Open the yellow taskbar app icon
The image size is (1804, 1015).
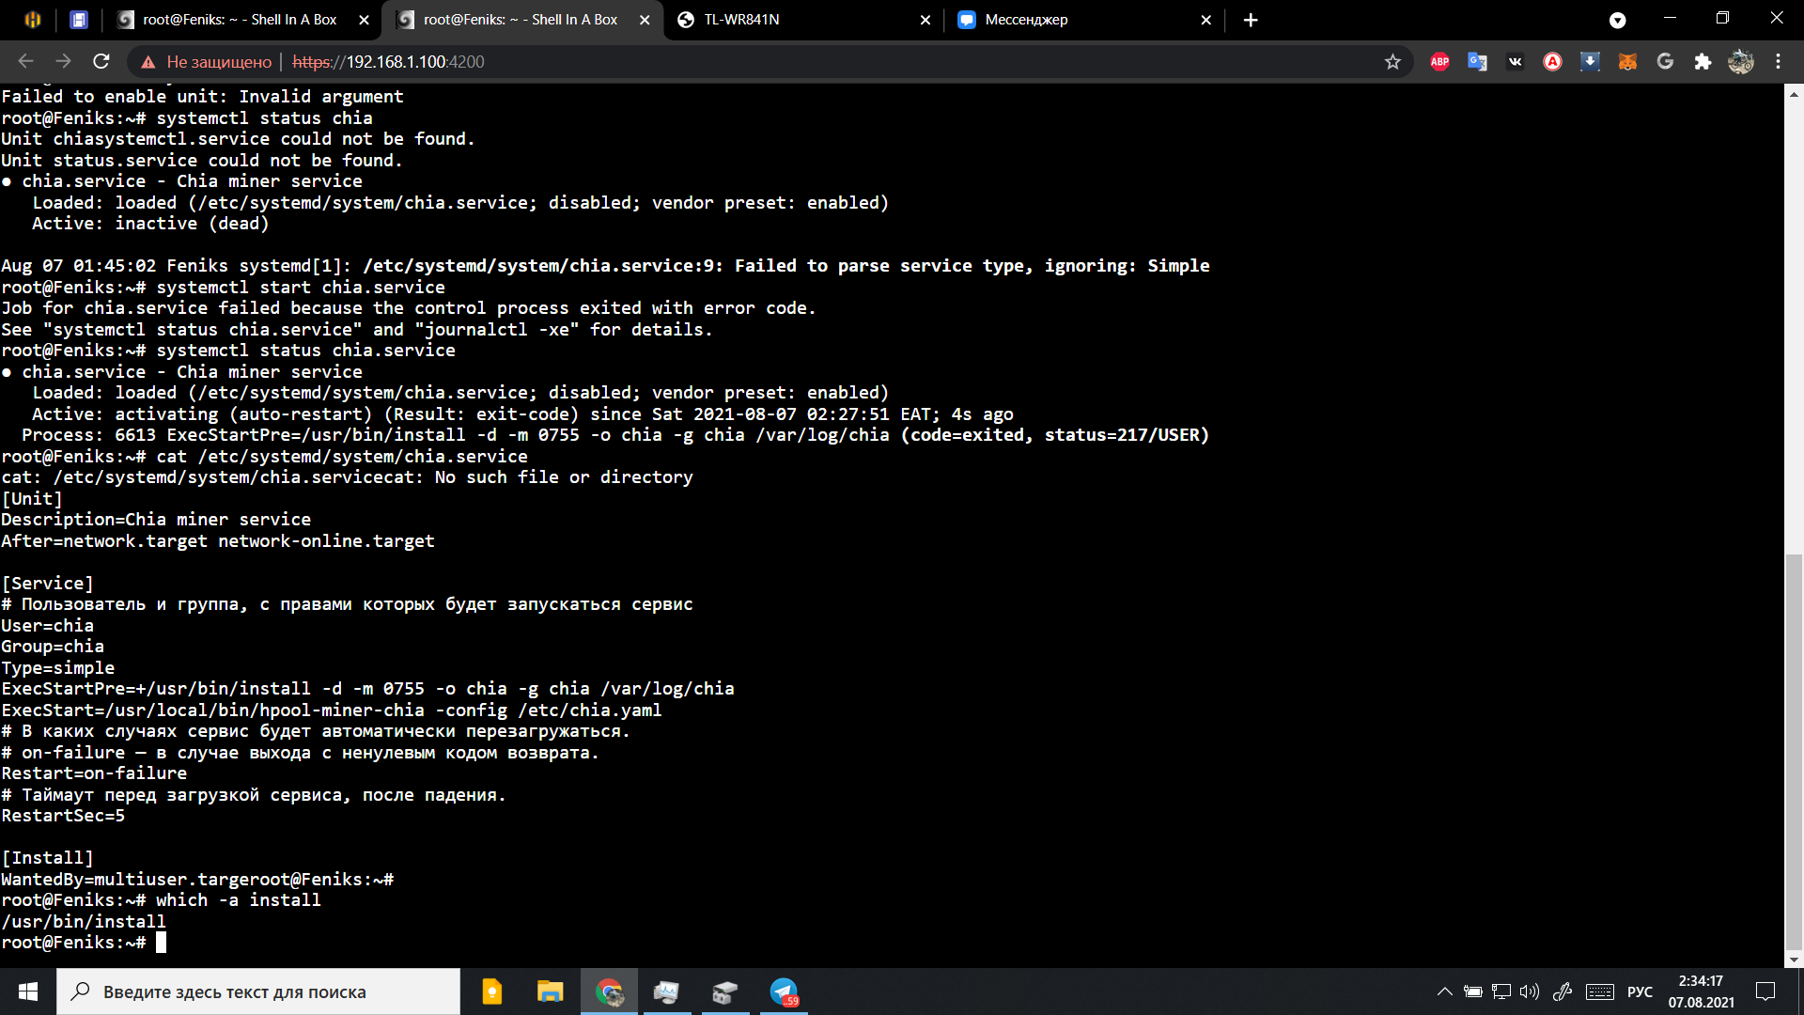(x=491, y=992)
